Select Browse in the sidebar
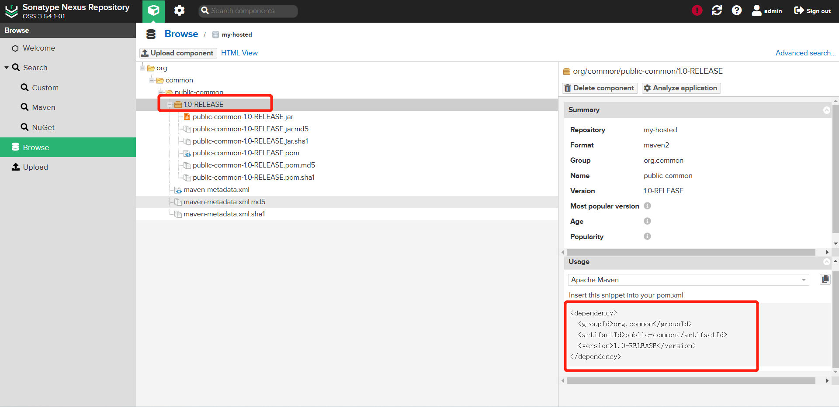839x407 pixels. click(x=68, y=147)
